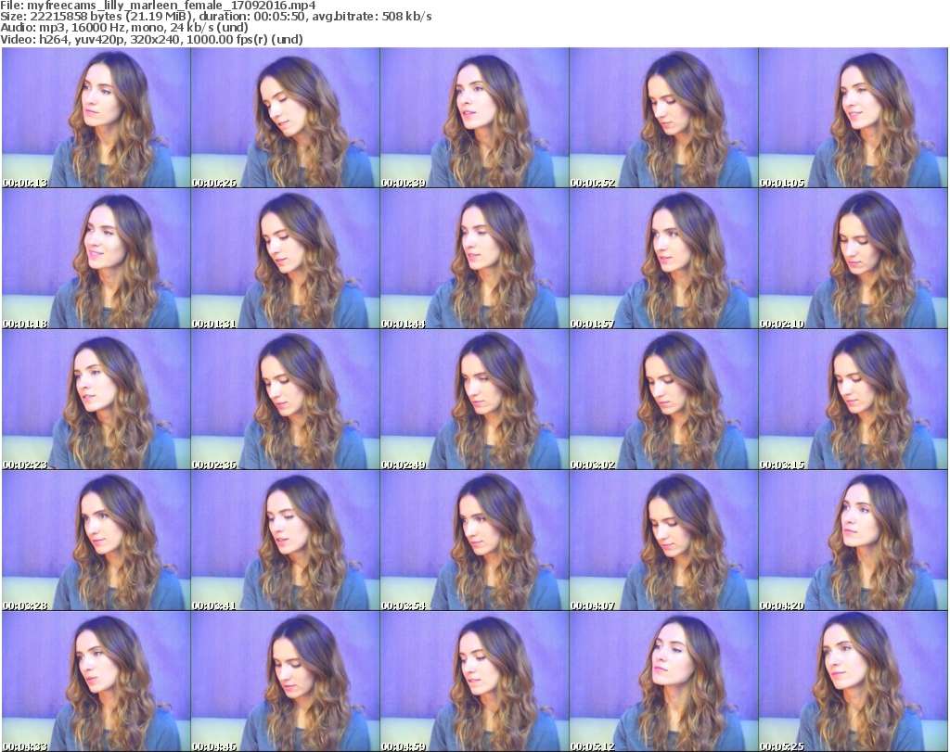Screen dimensions: 950x752
Task: Choose the thumbnail stamped 00:03:15
Action: [854, 400]
